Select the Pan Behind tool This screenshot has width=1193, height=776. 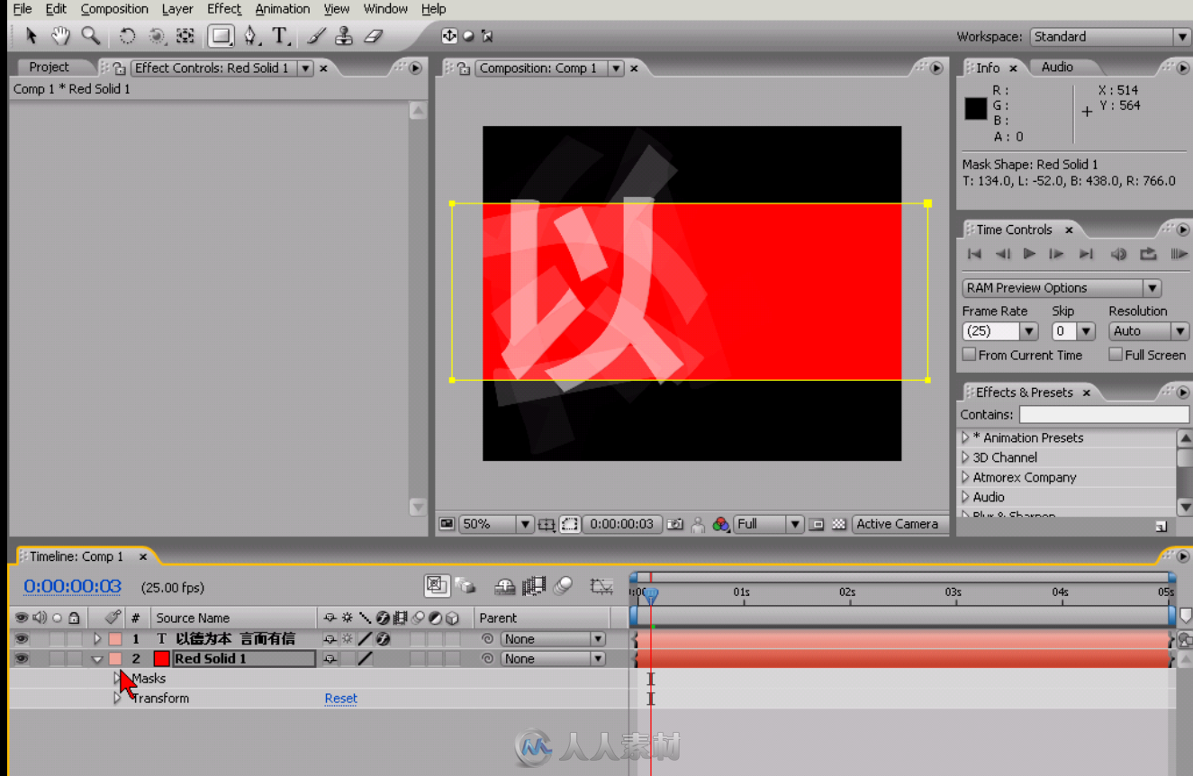[x=185, y=36]
